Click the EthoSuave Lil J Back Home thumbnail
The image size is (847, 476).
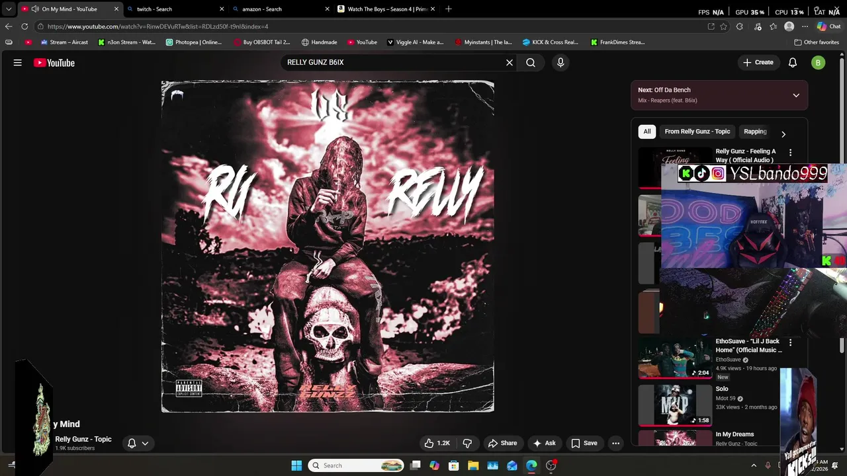675,358
